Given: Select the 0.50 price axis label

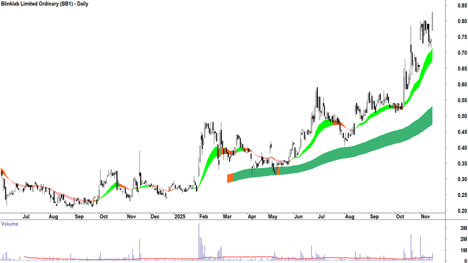Looking at the screenshot, I should [x=462, y=116].
